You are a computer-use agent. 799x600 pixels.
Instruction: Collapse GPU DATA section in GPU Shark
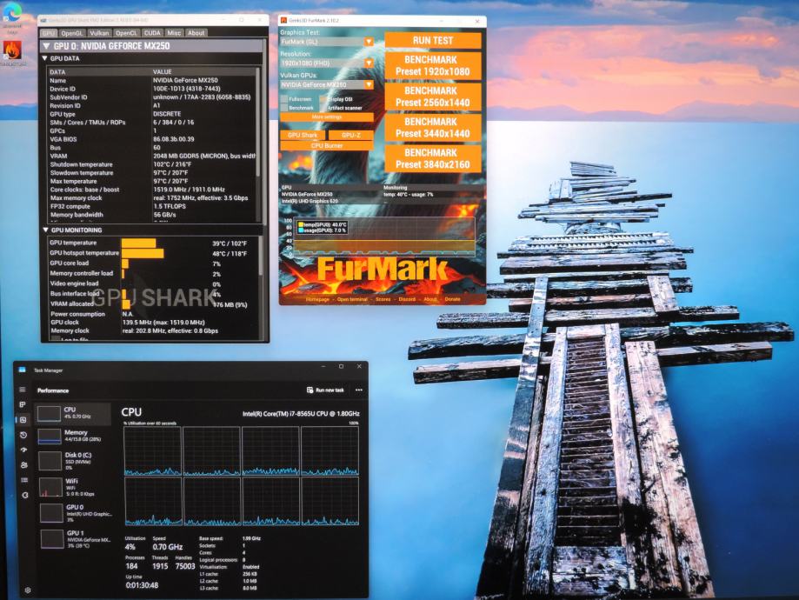coord(45,58)
